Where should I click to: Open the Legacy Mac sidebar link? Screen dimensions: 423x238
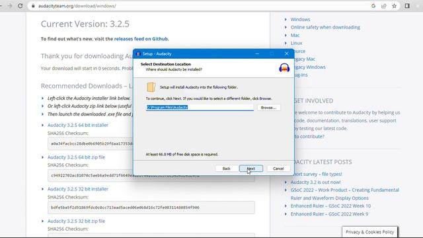tap(305, 59)
